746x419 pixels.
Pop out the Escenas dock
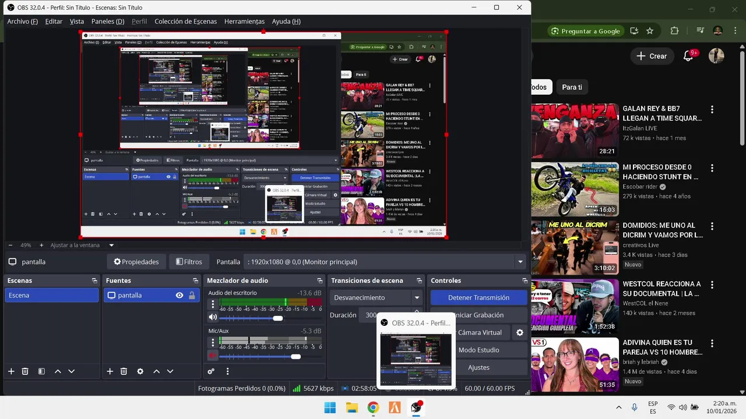(x=94, y=280)
